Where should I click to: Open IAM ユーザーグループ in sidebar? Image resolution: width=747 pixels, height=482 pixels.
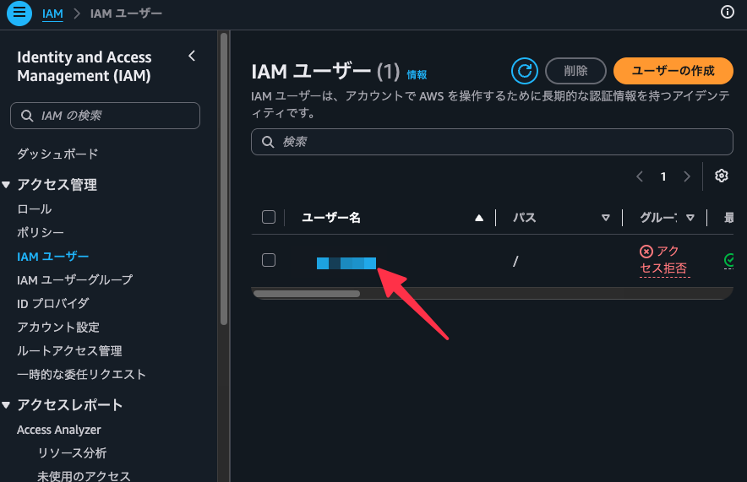[x=75, y=279]
